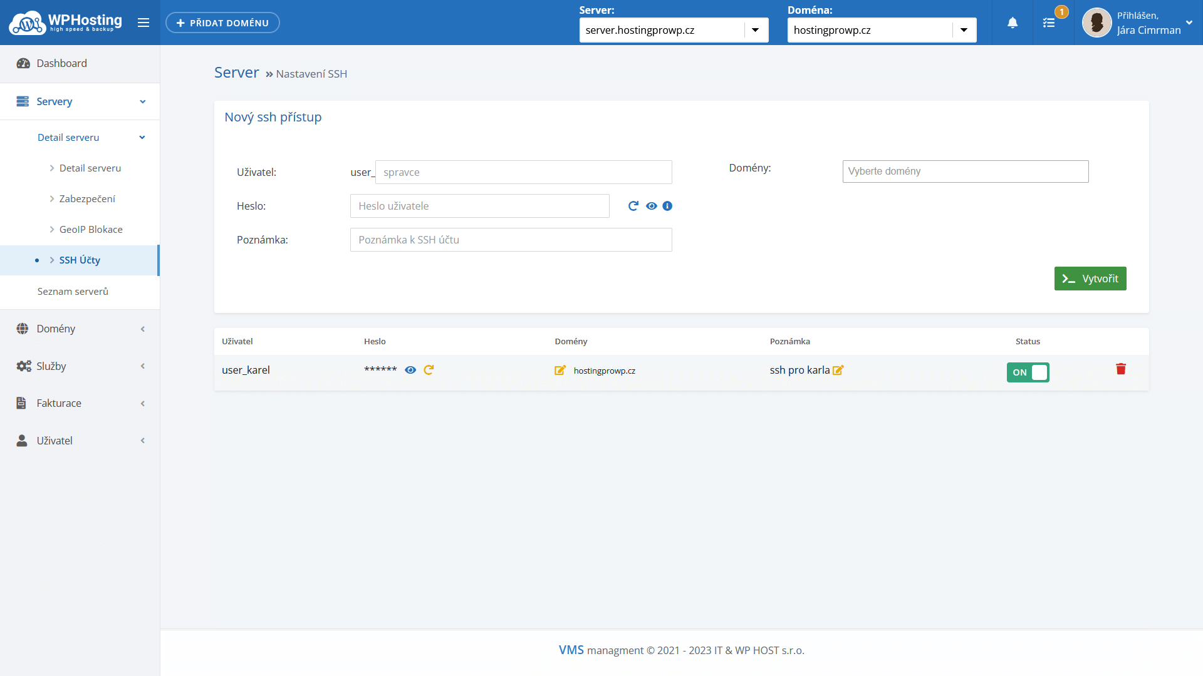
Task: Edit domains for user_karel
Action: tap(560, 371)
